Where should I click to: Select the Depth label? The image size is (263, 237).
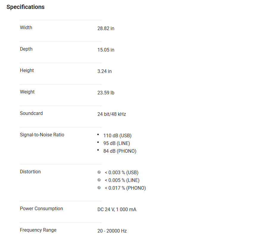tap(26, 49)
